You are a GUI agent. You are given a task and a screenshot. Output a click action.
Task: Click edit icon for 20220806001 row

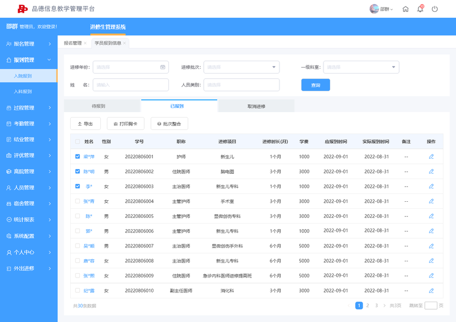431,157
